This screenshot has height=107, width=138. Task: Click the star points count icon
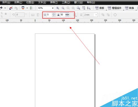[x=45, y=15]
